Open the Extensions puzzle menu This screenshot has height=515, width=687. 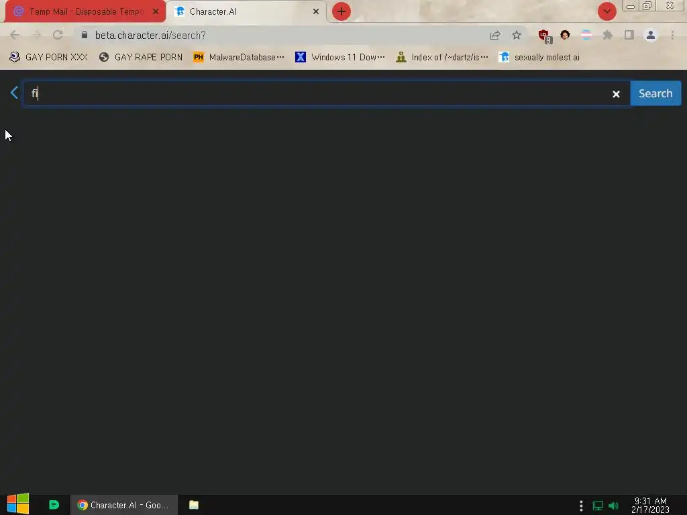(608, 35)
